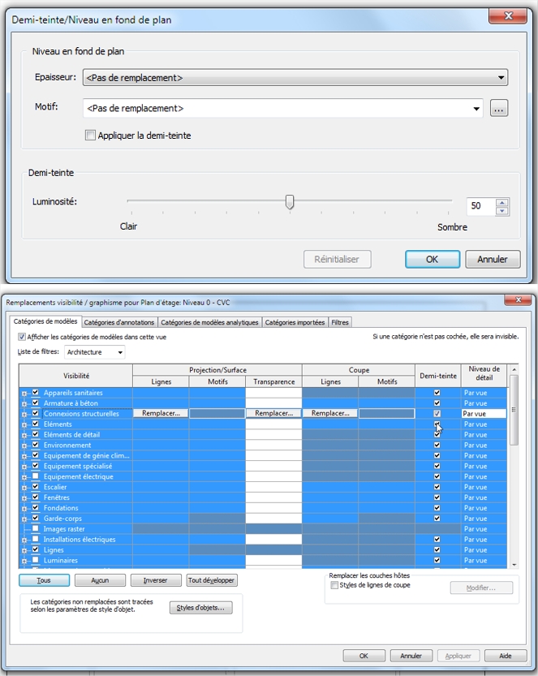Increase the Luminosité spinner value
Viewport: 538px width, 676px height.
click(502, 202)
